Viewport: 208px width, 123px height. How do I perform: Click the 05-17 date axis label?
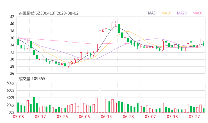coord(40,117)
